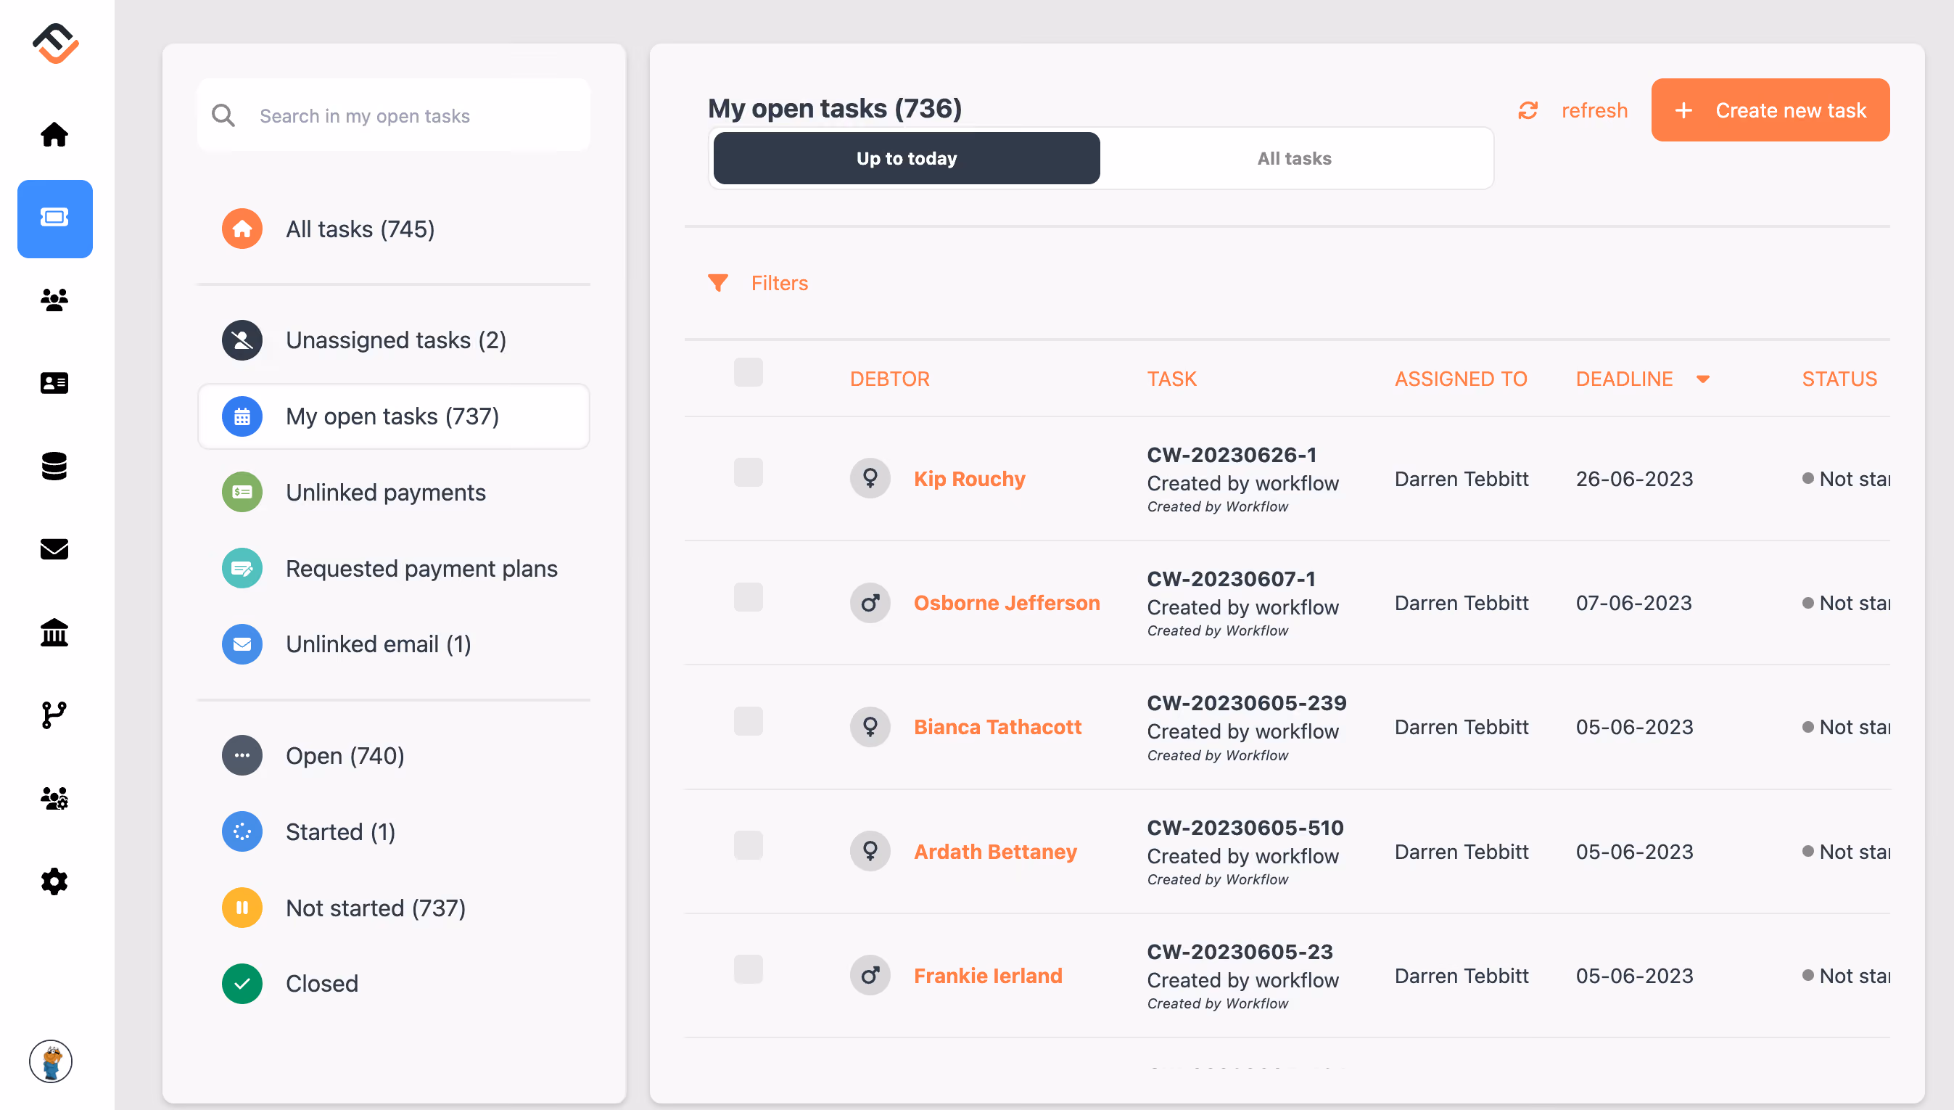Open the Tasks ticket icon in sidebar
Image resolution: width=1954 pixels, height=1110 pixels.
[x=55, y=218]
